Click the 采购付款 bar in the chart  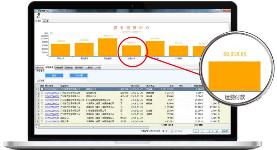61,50
